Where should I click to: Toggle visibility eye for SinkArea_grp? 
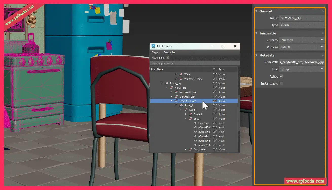[214, 97]
